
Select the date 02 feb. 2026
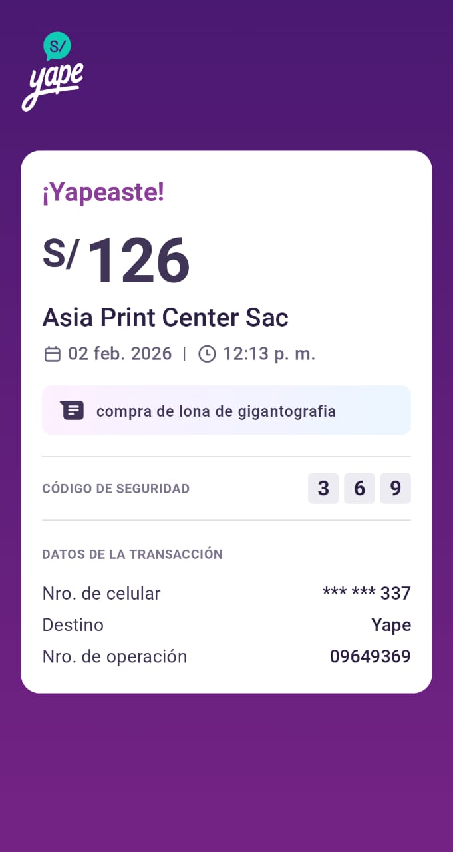[120, 354]
